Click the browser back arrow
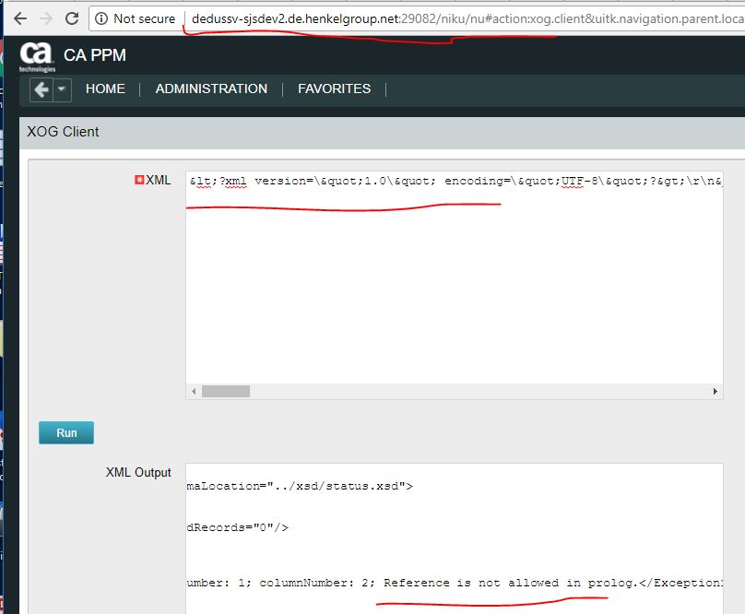745x614 pixels. pos(20,18)
